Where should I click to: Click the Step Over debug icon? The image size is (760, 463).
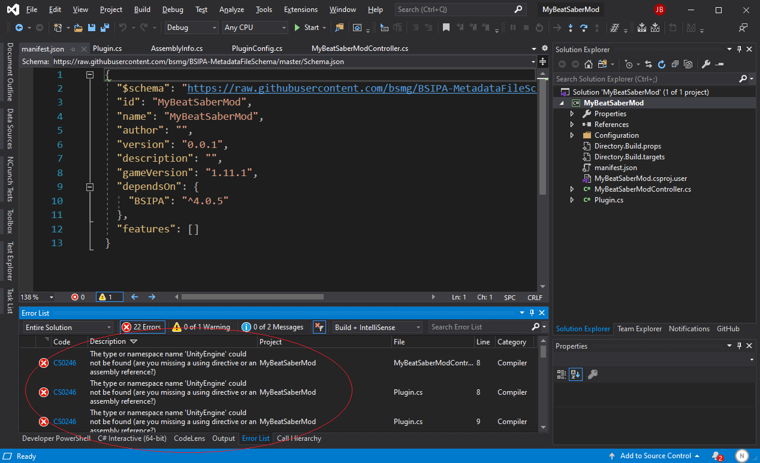point(583,28)
